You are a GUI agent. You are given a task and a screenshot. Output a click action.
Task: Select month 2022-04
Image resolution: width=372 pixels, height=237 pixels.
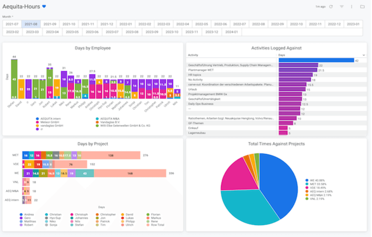183,24
